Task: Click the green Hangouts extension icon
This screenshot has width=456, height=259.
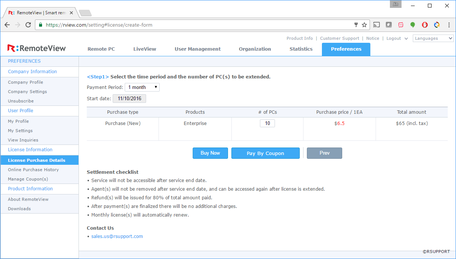Action: click(x=413, y=25)
